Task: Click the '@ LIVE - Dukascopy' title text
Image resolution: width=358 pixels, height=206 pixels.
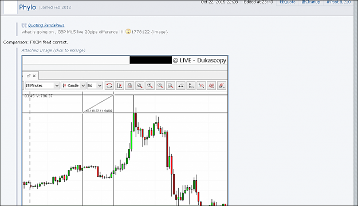Action: 199,60
